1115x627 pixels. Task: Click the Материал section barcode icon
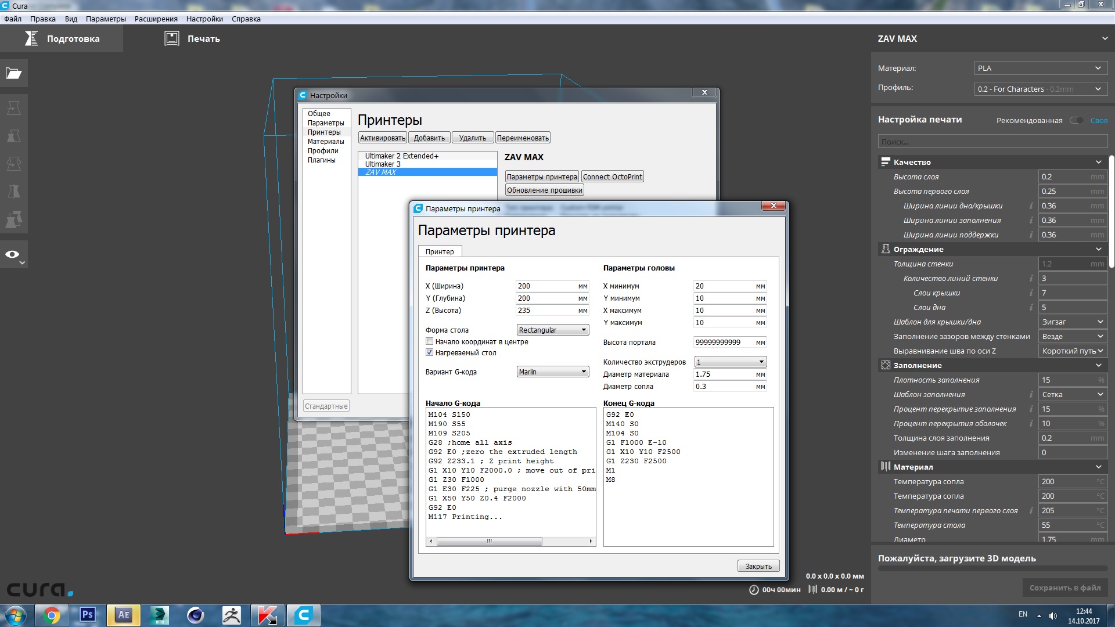886,467
